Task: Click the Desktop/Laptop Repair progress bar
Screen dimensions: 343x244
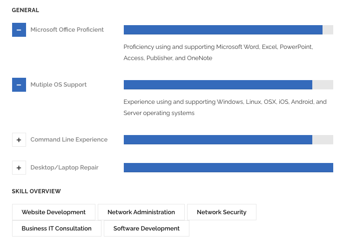Action: [228, 168]
